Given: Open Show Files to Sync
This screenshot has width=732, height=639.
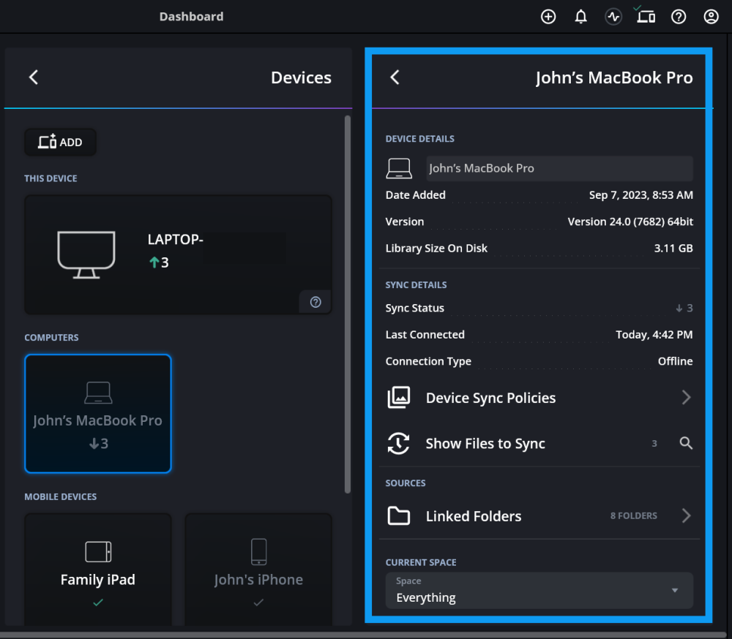Looking at the screenshot, I should click(485, 444).
